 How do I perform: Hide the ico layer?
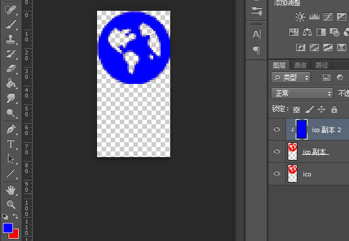point(277,174)
